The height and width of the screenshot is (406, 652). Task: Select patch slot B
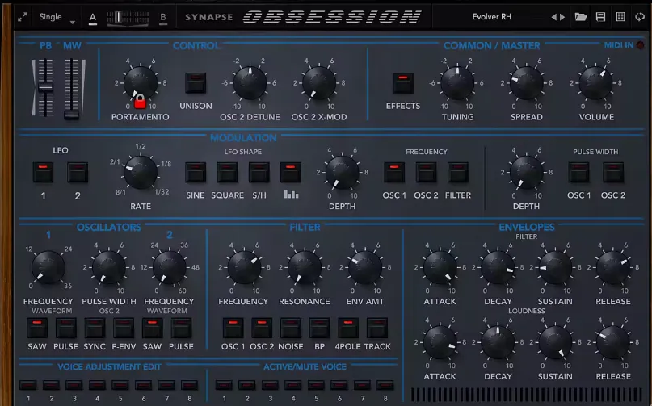(x=163, y=18)
